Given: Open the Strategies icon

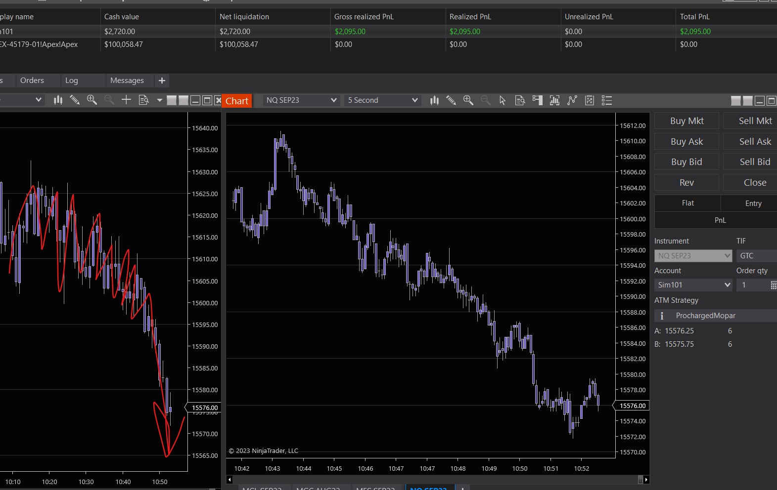Looking at the screenshot, I should tap(572, 100).
